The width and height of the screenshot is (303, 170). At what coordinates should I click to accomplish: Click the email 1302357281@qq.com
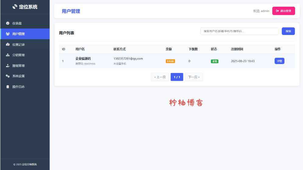(x=128, y=59)
